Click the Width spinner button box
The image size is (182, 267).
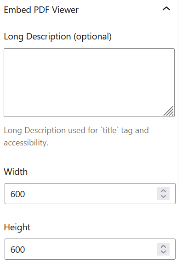[164, 194]
